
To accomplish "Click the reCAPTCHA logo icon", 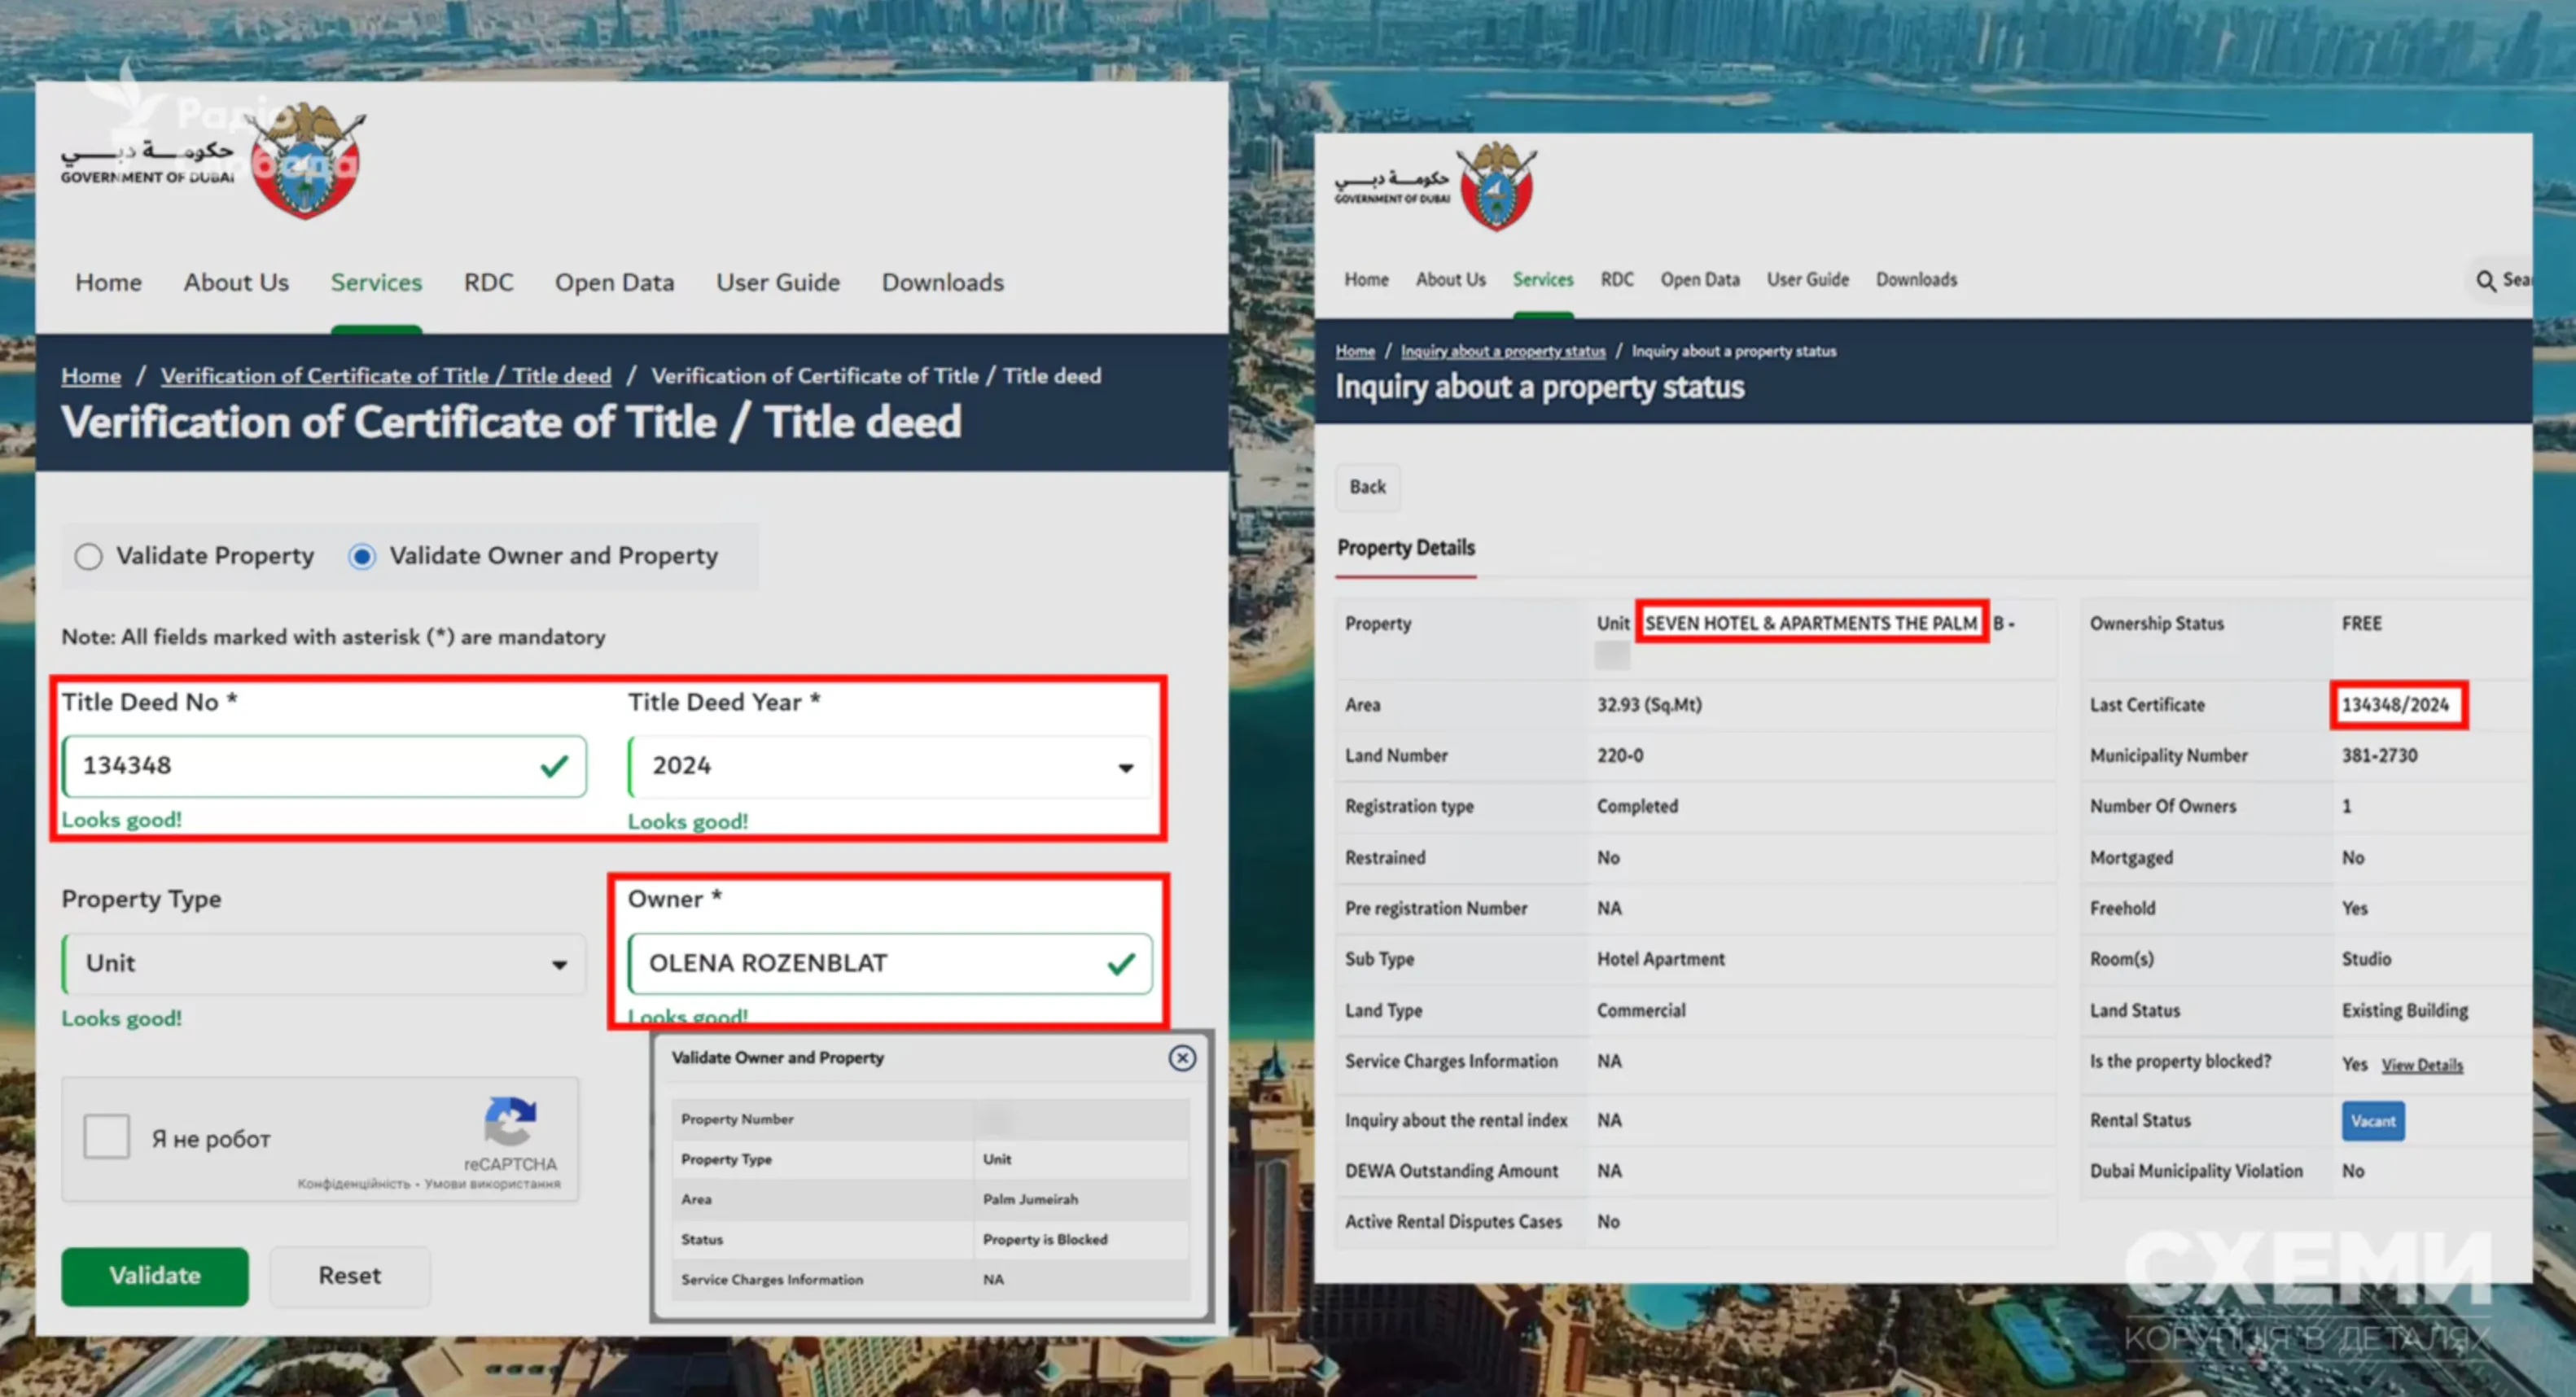I will pyautogui.click(x=510, y=1122).
